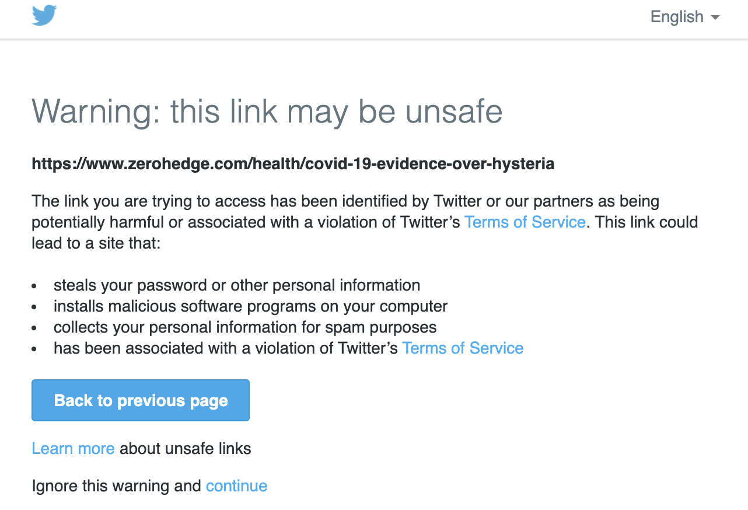Click the blue Back to previous page button
748x510 pixels.
tap(140, 400)
